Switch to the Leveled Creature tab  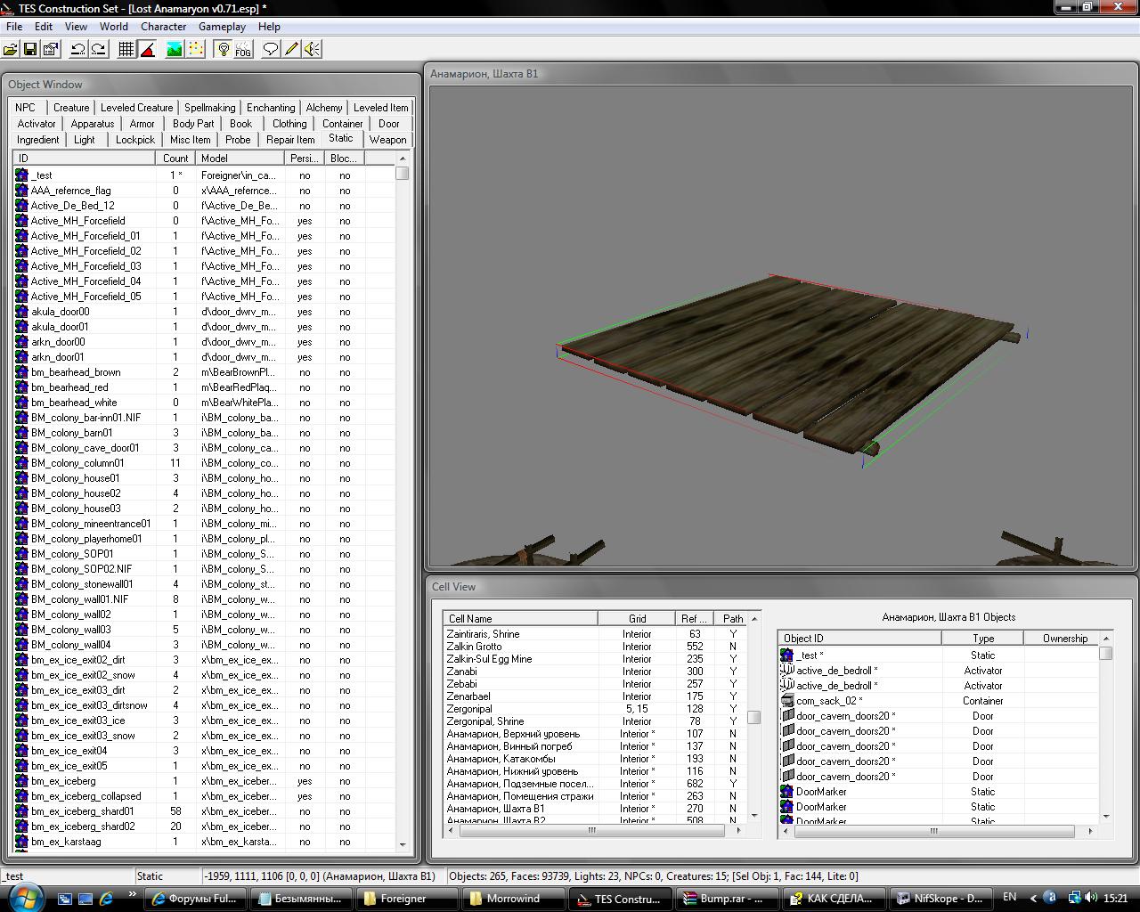point(136,108)
